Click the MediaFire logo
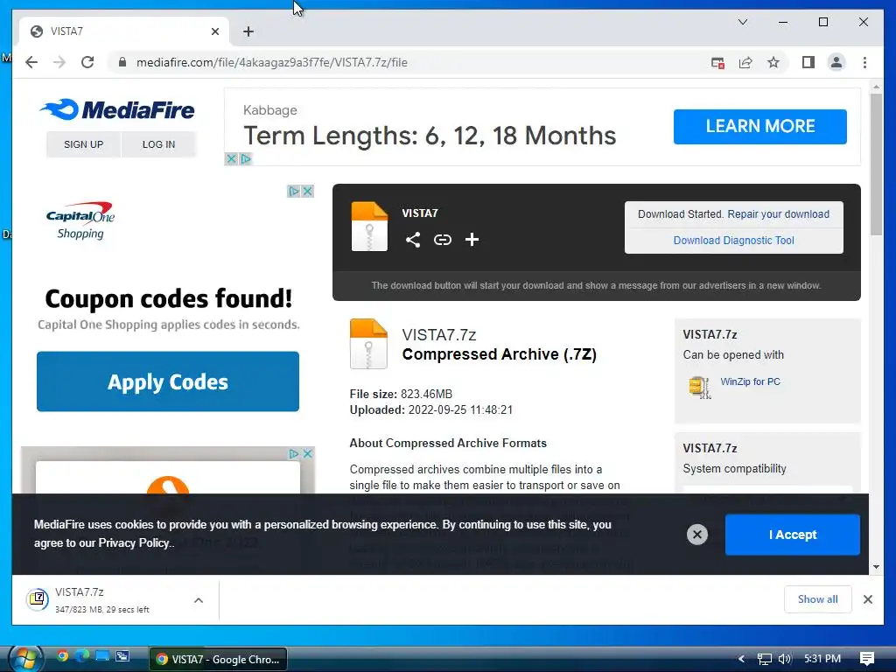This screenshot has height=672, width=896. (117, 109)
